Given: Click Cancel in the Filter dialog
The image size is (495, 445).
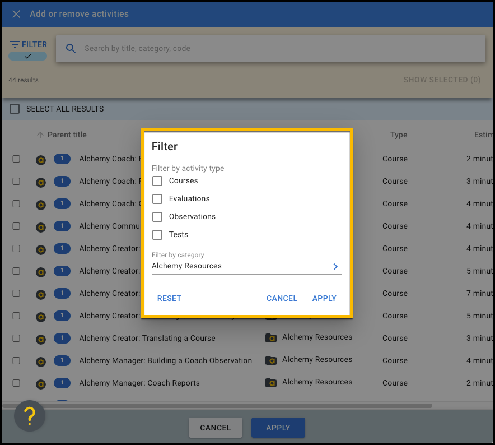Looking at the screenshot, I should tap(282, 298).
